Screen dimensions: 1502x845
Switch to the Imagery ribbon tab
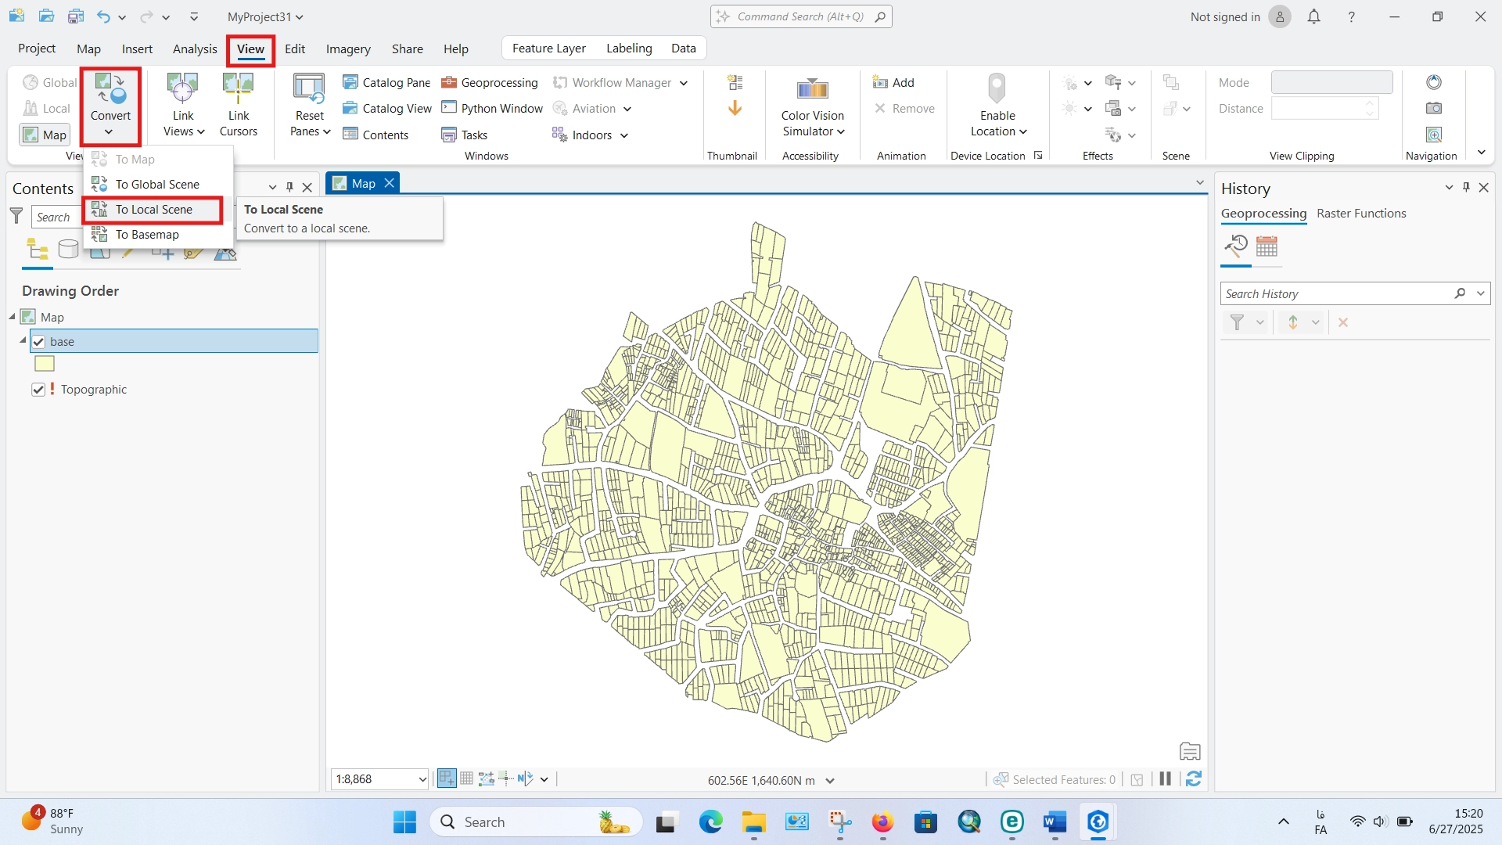pos(348,49)
